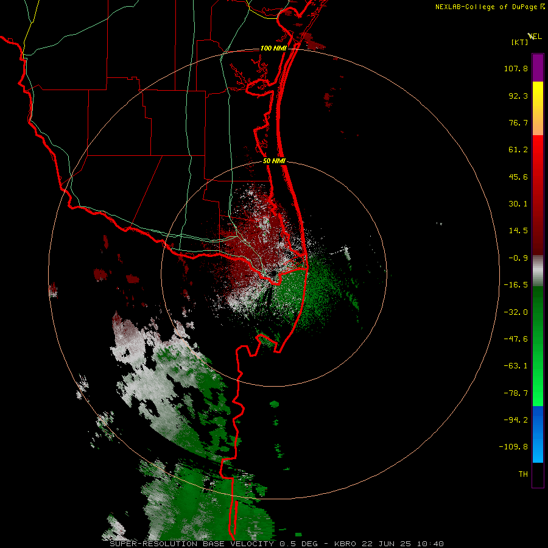This screenshot has height=548, width=548.
Task: Click the -32.0 velocity scale value
Action: click(x=516, y=312)
